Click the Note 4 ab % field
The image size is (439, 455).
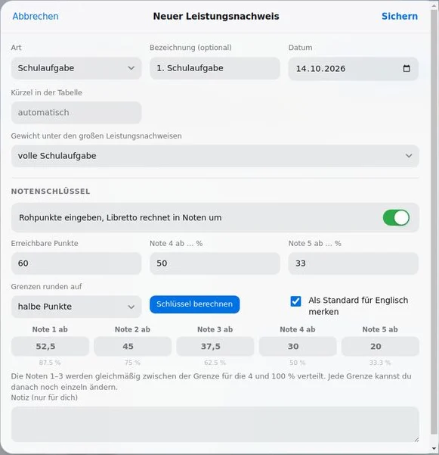tap(215, 263)
